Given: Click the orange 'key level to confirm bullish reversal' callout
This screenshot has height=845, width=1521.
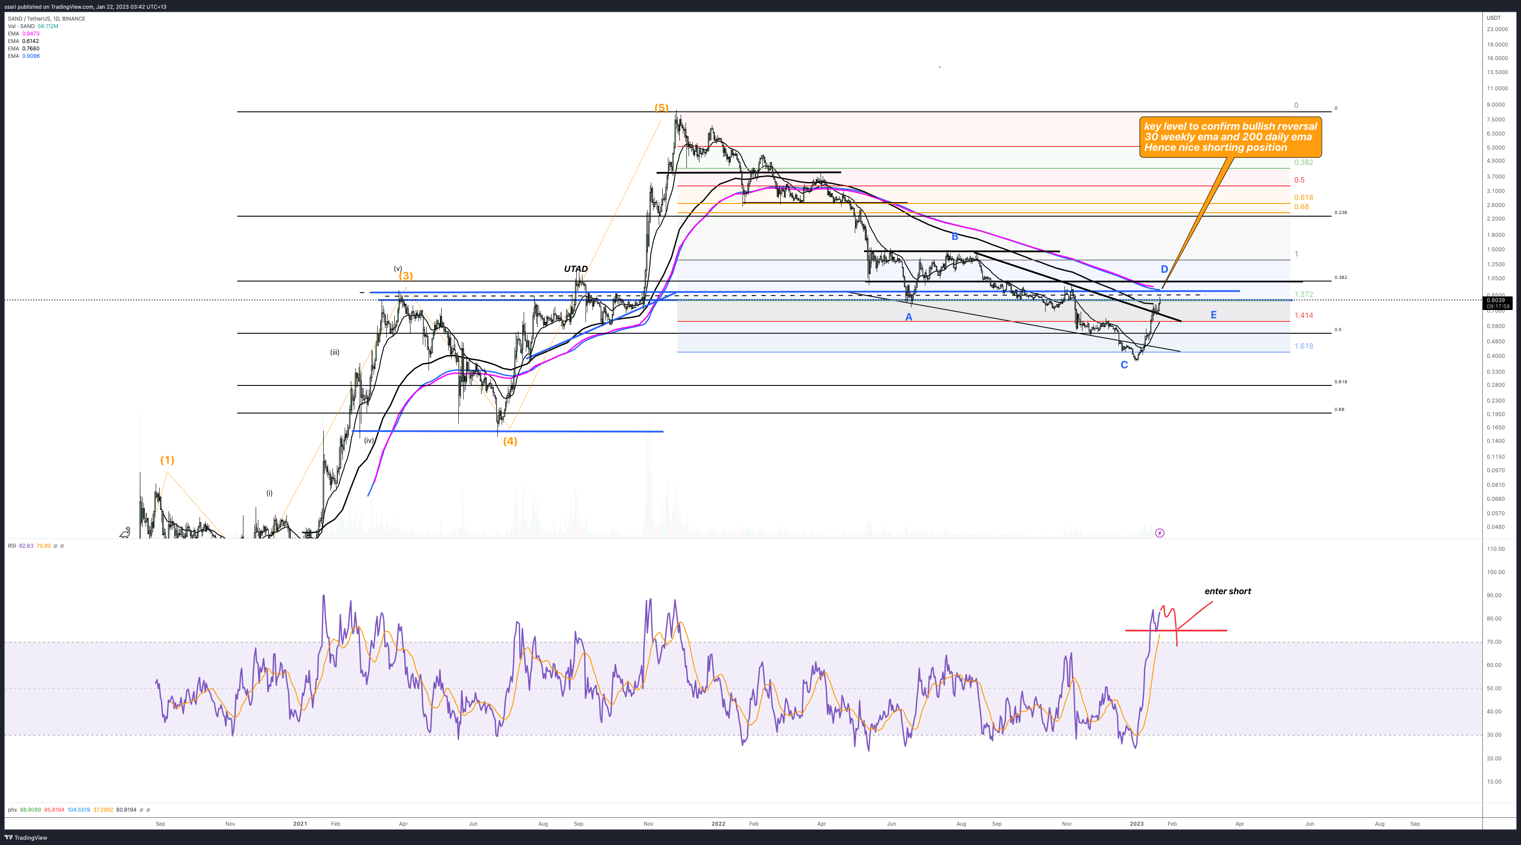Looking at the screenshot, I should point(1231,137).
